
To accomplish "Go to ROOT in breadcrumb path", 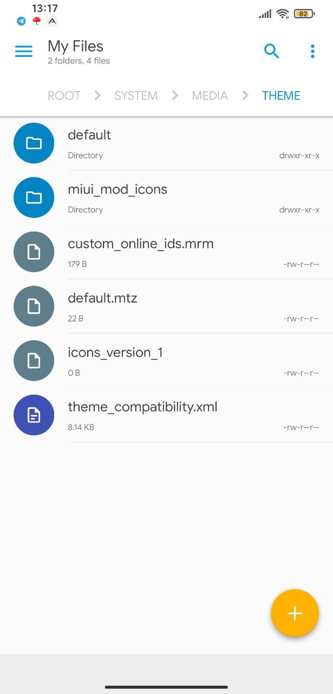I will point(64,95).
